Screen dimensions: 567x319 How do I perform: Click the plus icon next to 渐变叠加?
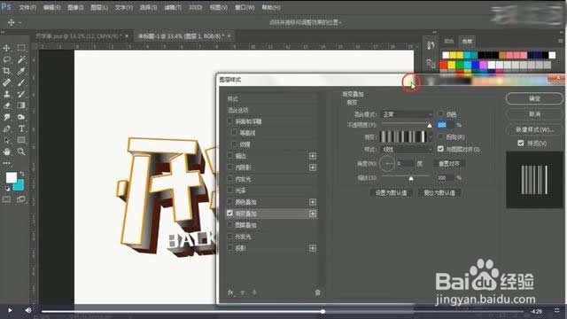313,214
